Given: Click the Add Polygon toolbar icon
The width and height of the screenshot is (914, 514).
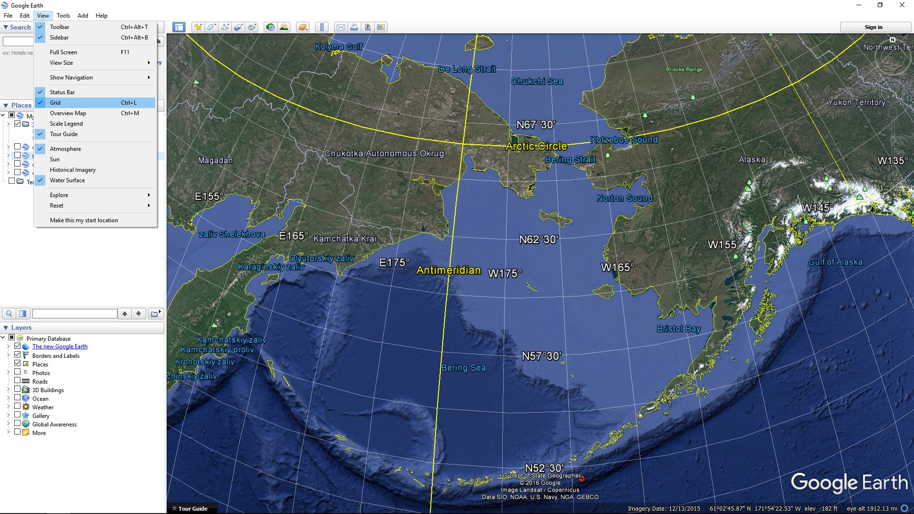Looking at the screenshot, I should tap(211, 27).
